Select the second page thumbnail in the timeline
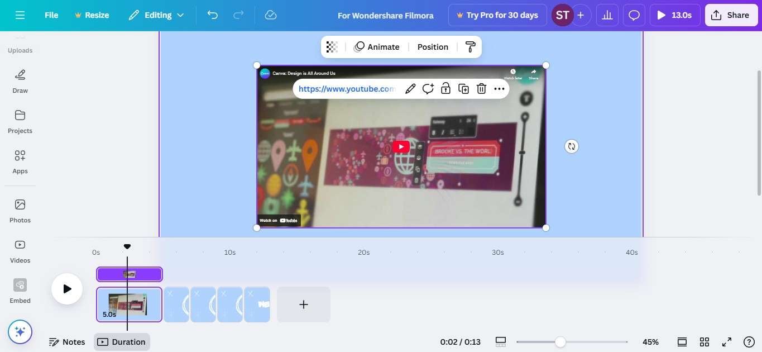 (176, 305)
